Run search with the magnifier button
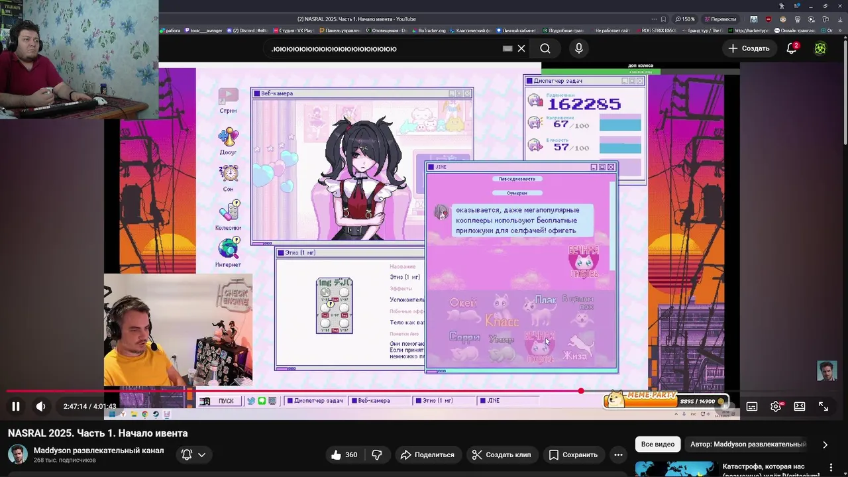This screenshot has width=848, height=477. 545,48
